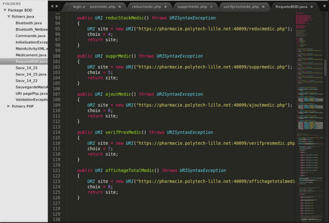
Task: Switch to the login.php tab
Action: coord(79,6)
